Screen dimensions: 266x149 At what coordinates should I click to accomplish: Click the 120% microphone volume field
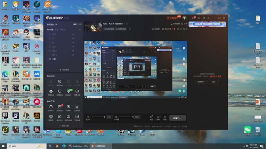point(109,117)
